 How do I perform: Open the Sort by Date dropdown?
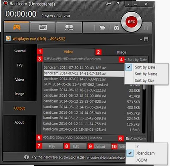tap(136, 60)
